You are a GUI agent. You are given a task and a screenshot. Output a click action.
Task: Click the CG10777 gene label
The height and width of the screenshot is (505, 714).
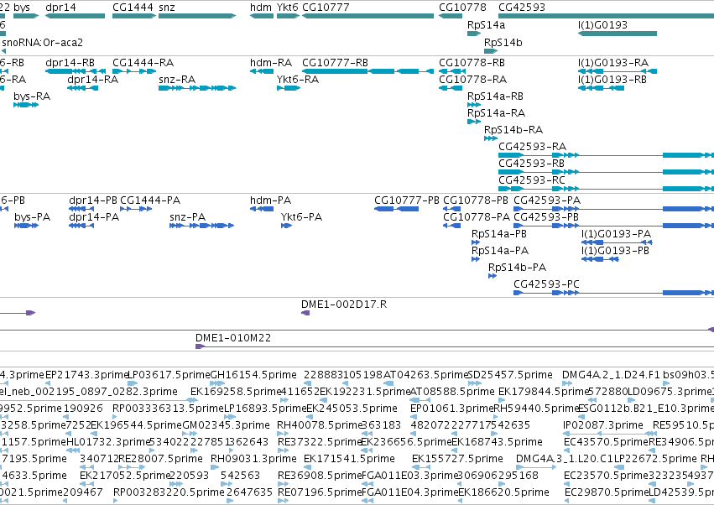[326, 8]
